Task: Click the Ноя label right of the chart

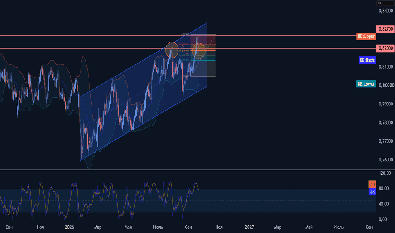Action: click(219, 227)
